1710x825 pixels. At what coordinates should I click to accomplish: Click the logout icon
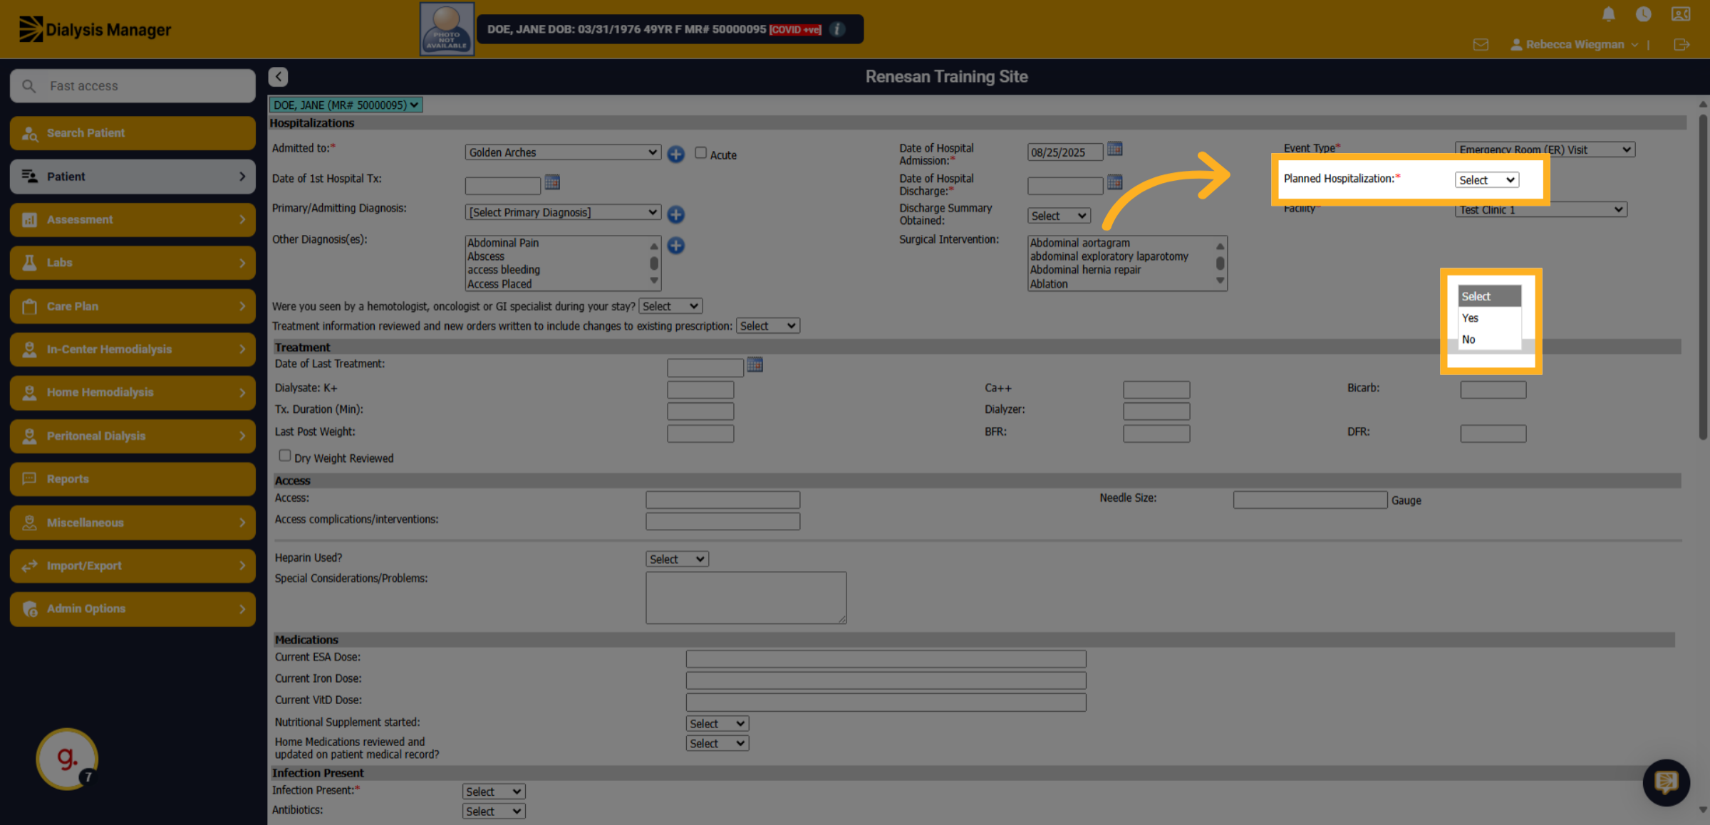point(1681,45)
